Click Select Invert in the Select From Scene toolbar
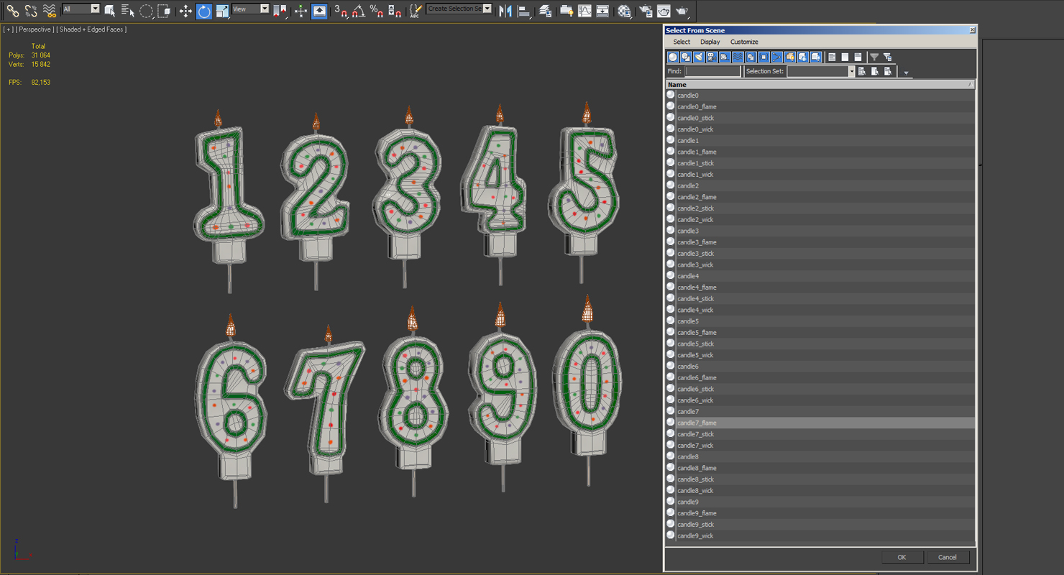1064x575 pixels. pyautogui.click(x=858, y=57)
